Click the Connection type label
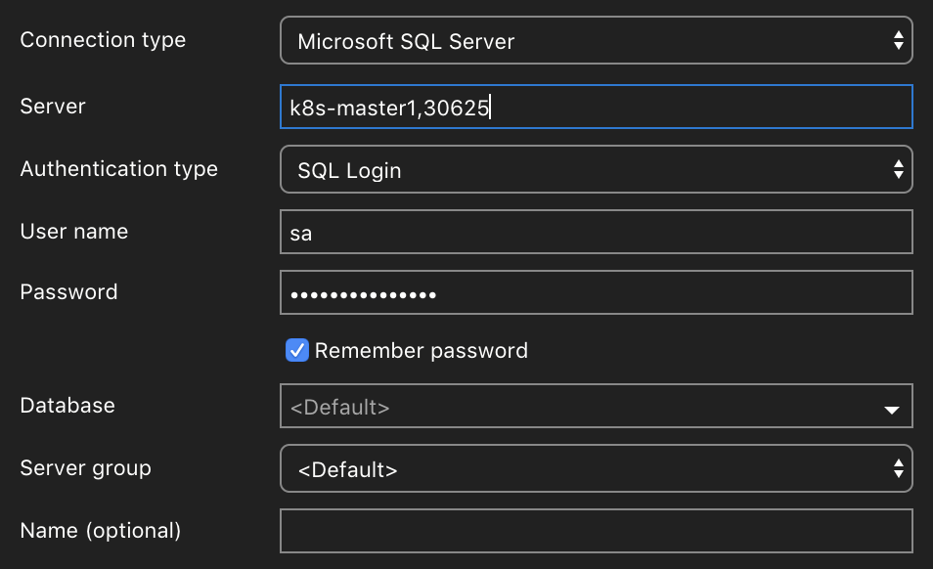933x569 pixels. [103, 40]
